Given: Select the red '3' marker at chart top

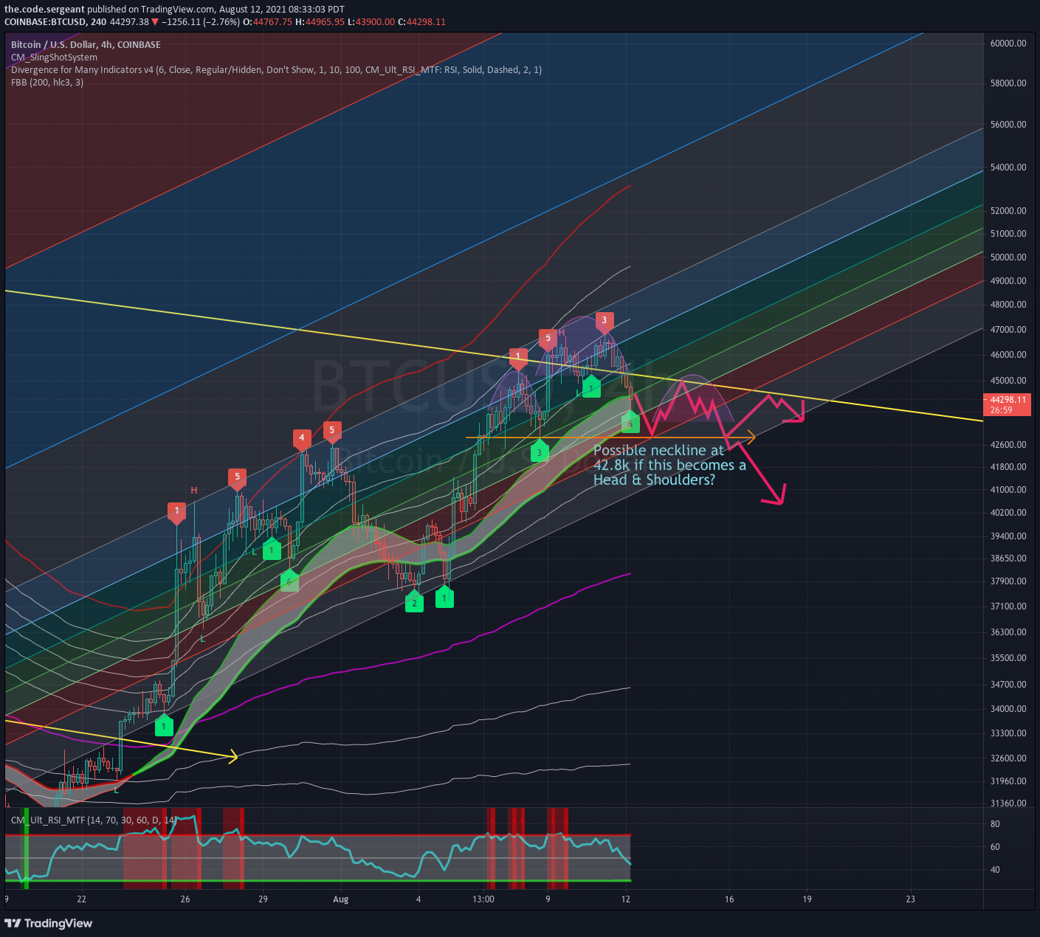Looking at the screenshot, I should 605,322.
